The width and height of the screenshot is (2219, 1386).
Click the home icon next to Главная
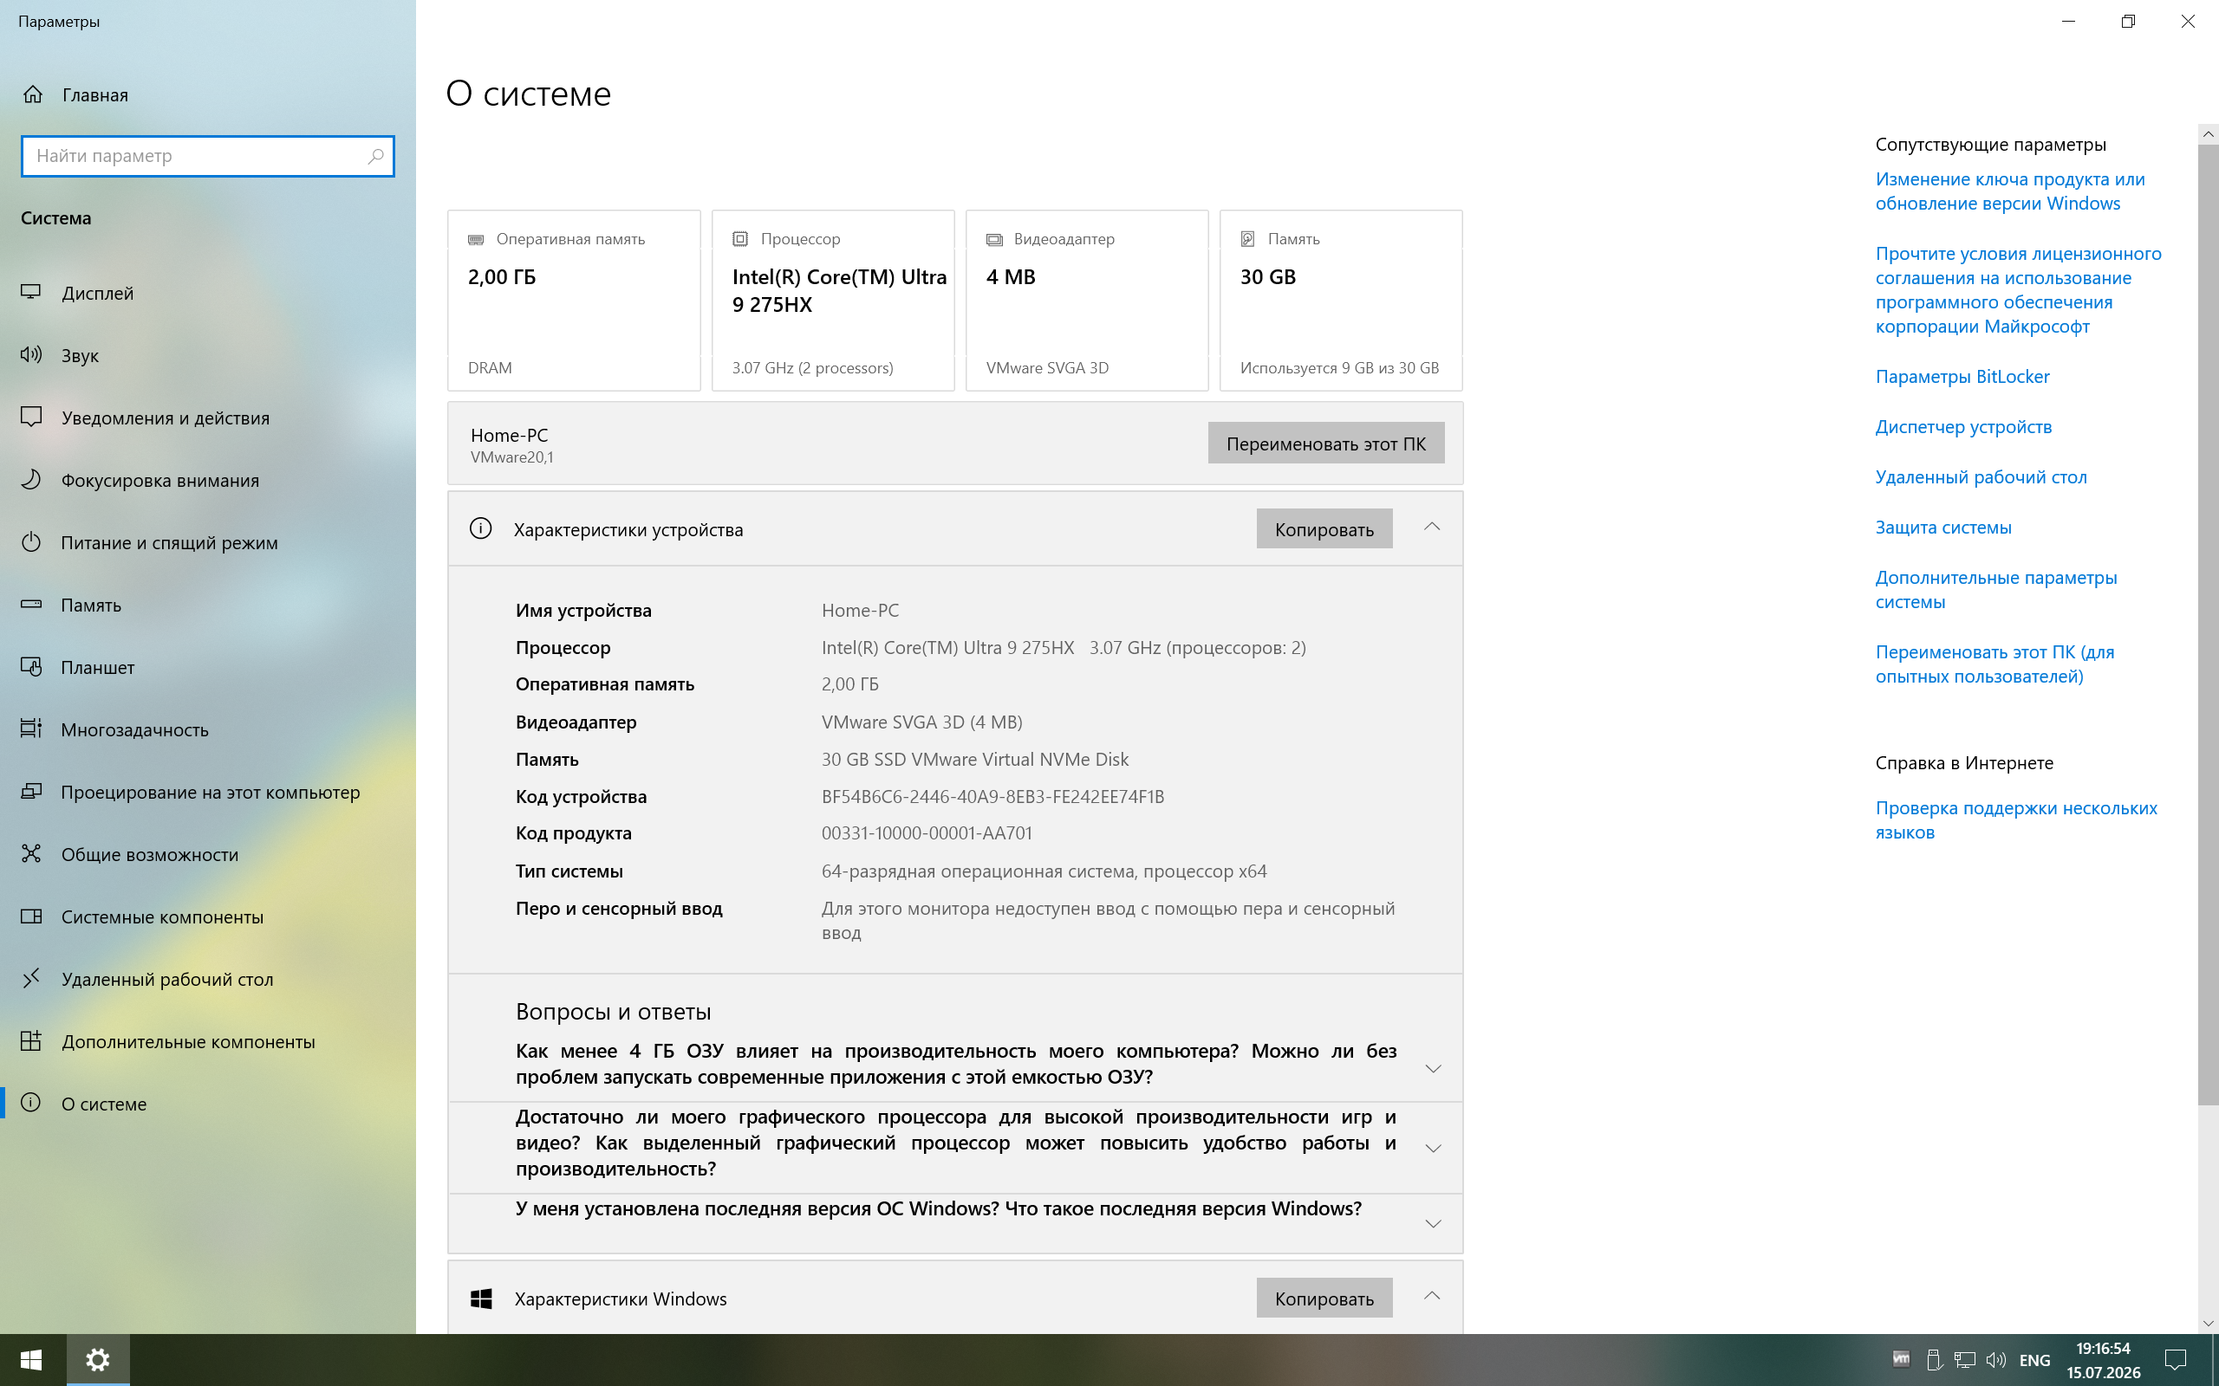[x=33, y=94]
